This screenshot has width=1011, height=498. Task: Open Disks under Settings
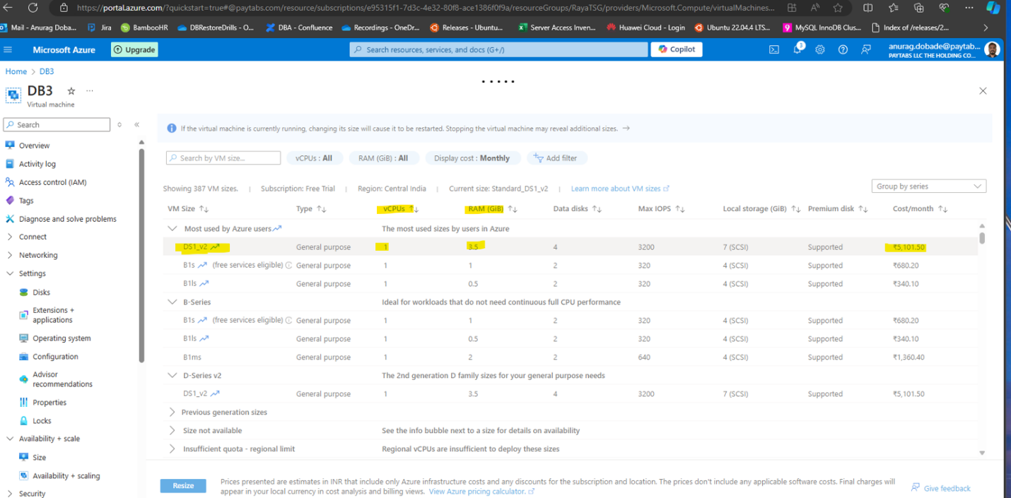tap(41, 292)
